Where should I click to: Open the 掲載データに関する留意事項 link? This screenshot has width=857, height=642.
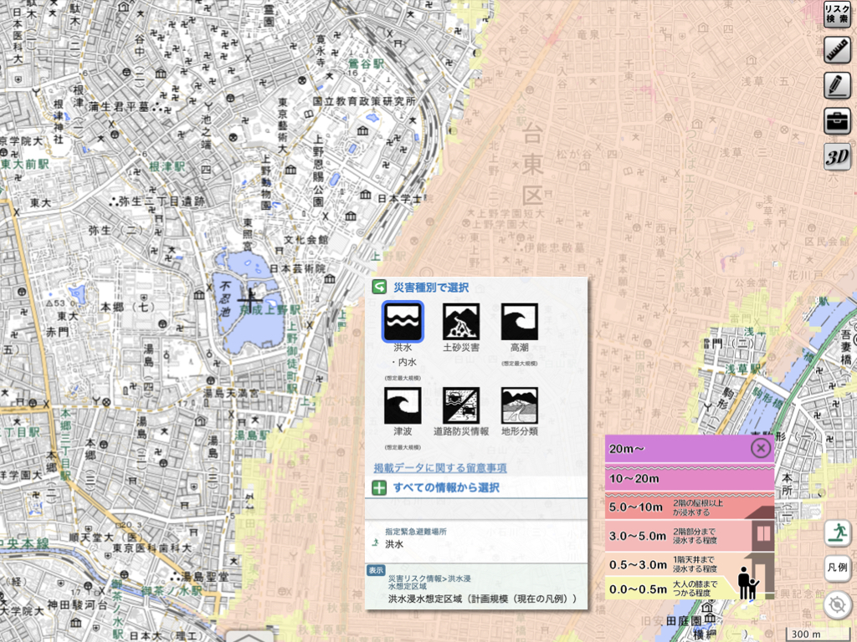pos(439,467)
